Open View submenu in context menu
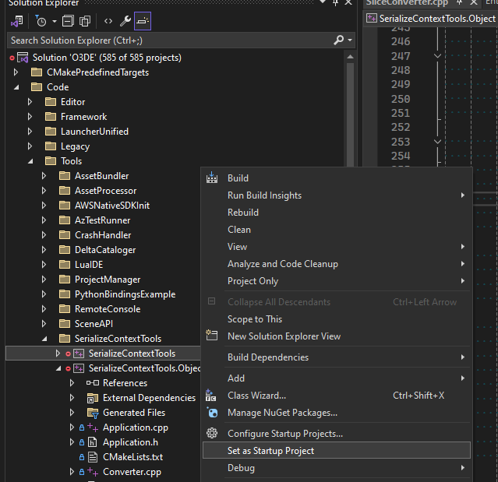This screenshot has height=482, width=498. [x=337, y=247]
